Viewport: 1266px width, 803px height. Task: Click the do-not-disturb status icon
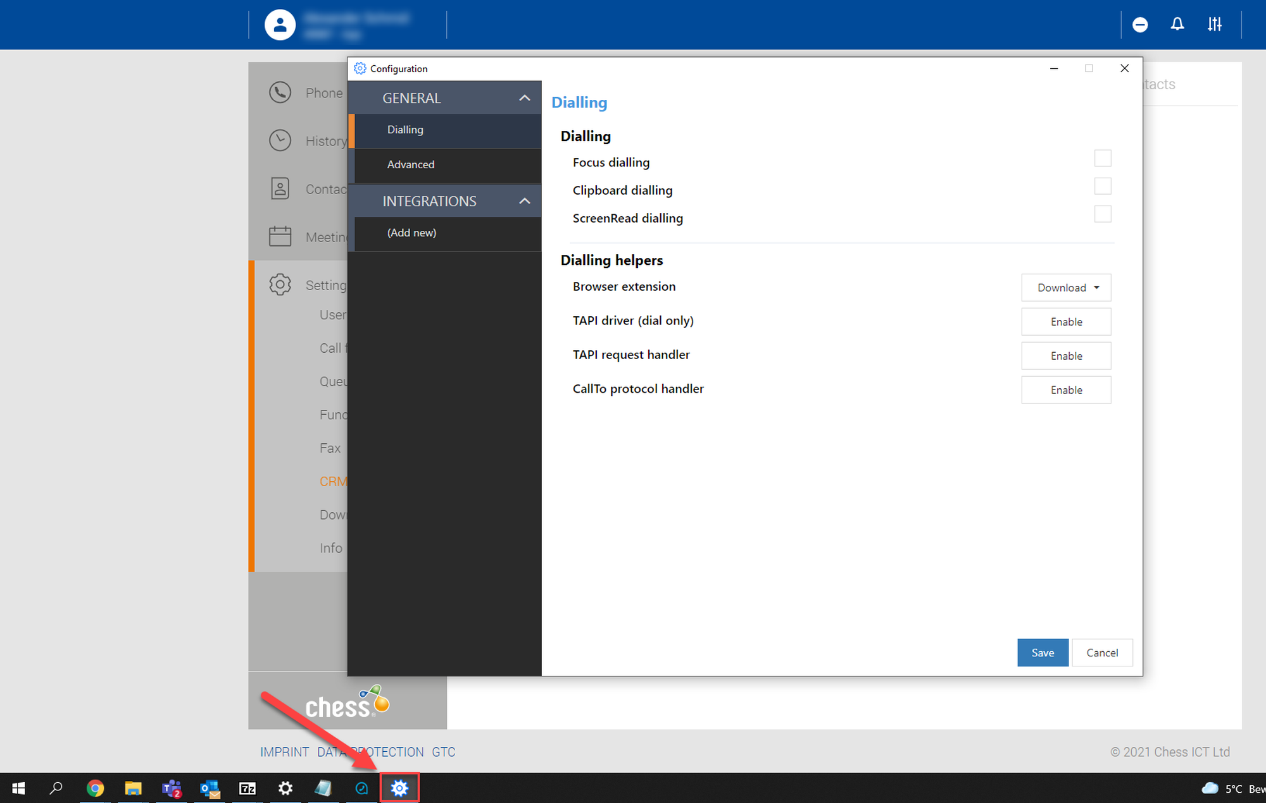(x=1140, y=25)
